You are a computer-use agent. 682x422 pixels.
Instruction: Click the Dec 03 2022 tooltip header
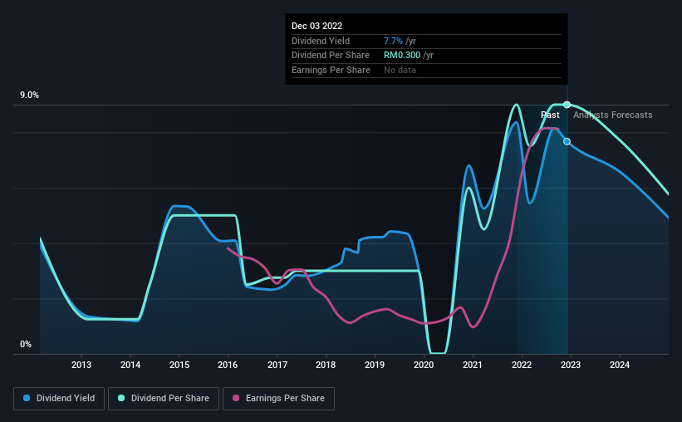pos(316,26)
